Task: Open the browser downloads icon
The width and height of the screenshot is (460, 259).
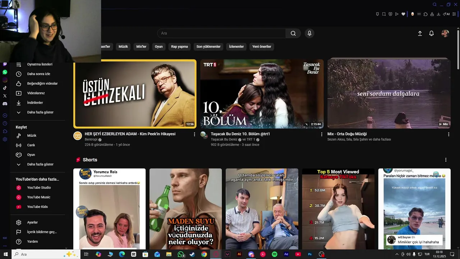Action: point(438,14)
